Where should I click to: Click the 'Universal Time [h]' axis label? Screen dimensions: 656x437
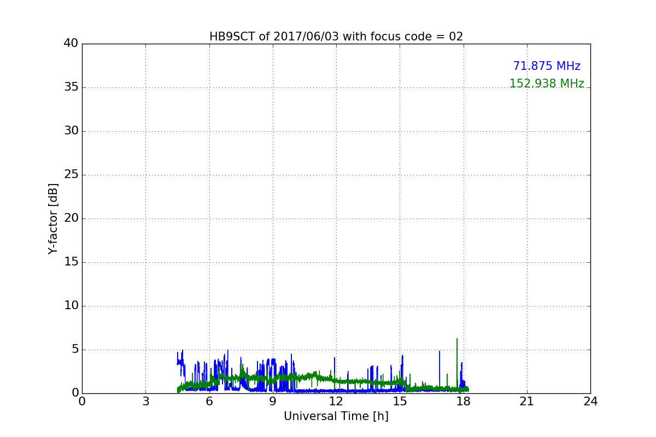[x=336, y=416]
